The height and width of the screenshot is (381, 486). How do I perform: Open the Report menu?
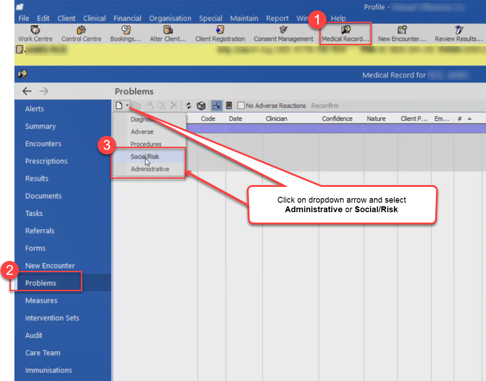[277, 18]
